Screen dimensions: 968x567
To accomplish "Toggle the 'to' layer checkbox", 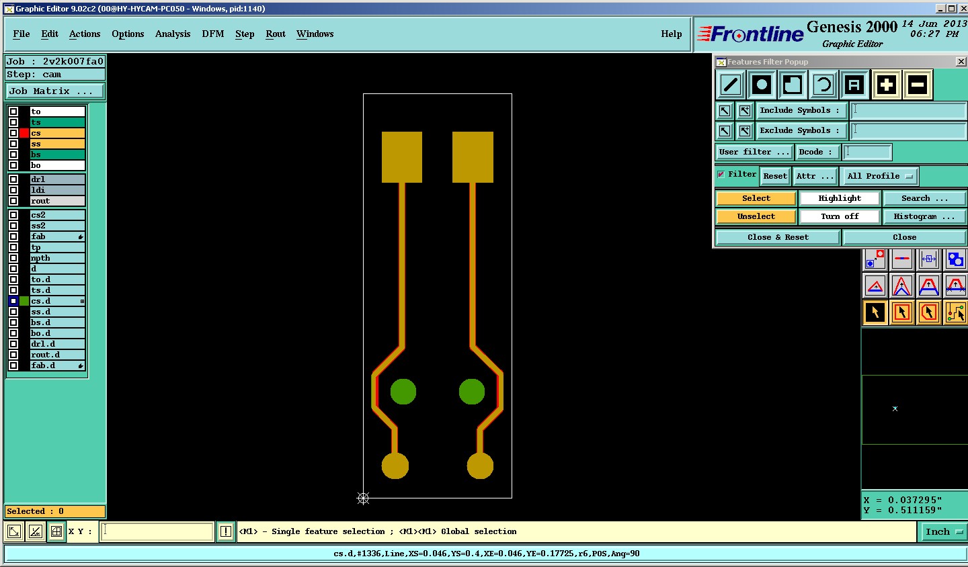I will (13, 112).
